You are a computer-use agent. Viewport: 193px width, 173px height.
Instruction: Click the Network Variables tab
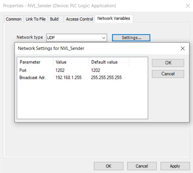[114, 18]
